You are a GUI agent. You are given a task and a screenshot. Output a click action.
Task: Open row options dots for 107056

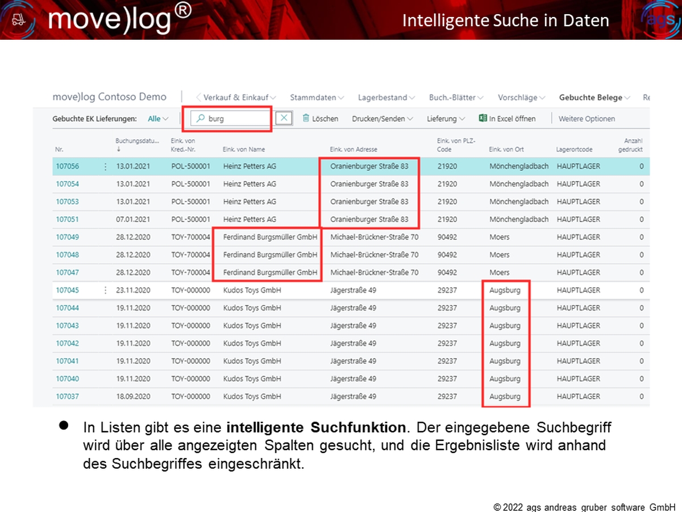[x=105, y=167]
